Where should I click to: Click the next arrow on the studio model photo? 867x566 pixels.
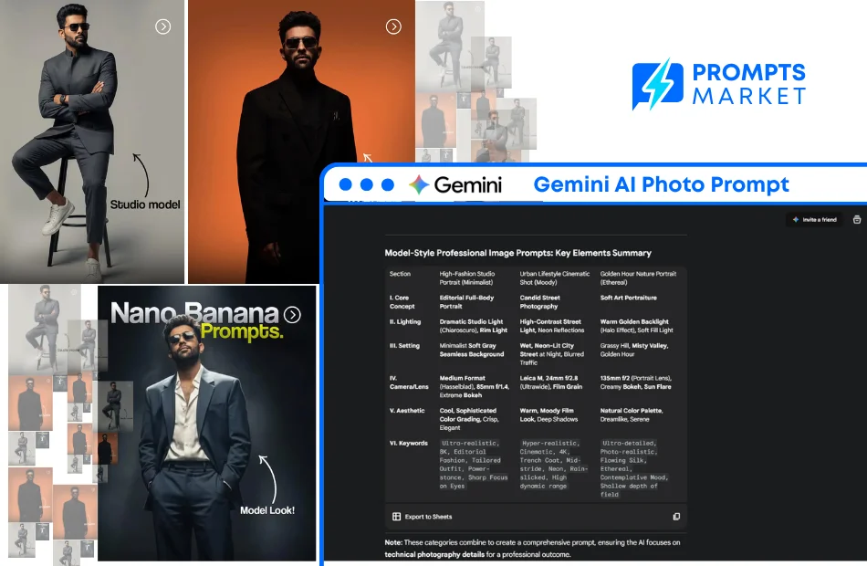pos(164,26)
